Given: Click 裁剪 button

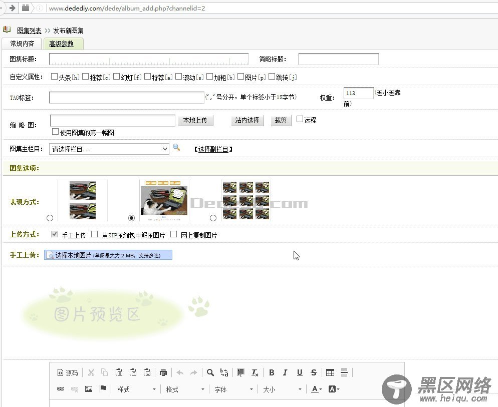Looking at the screenshot, I should tap(281, 120).
